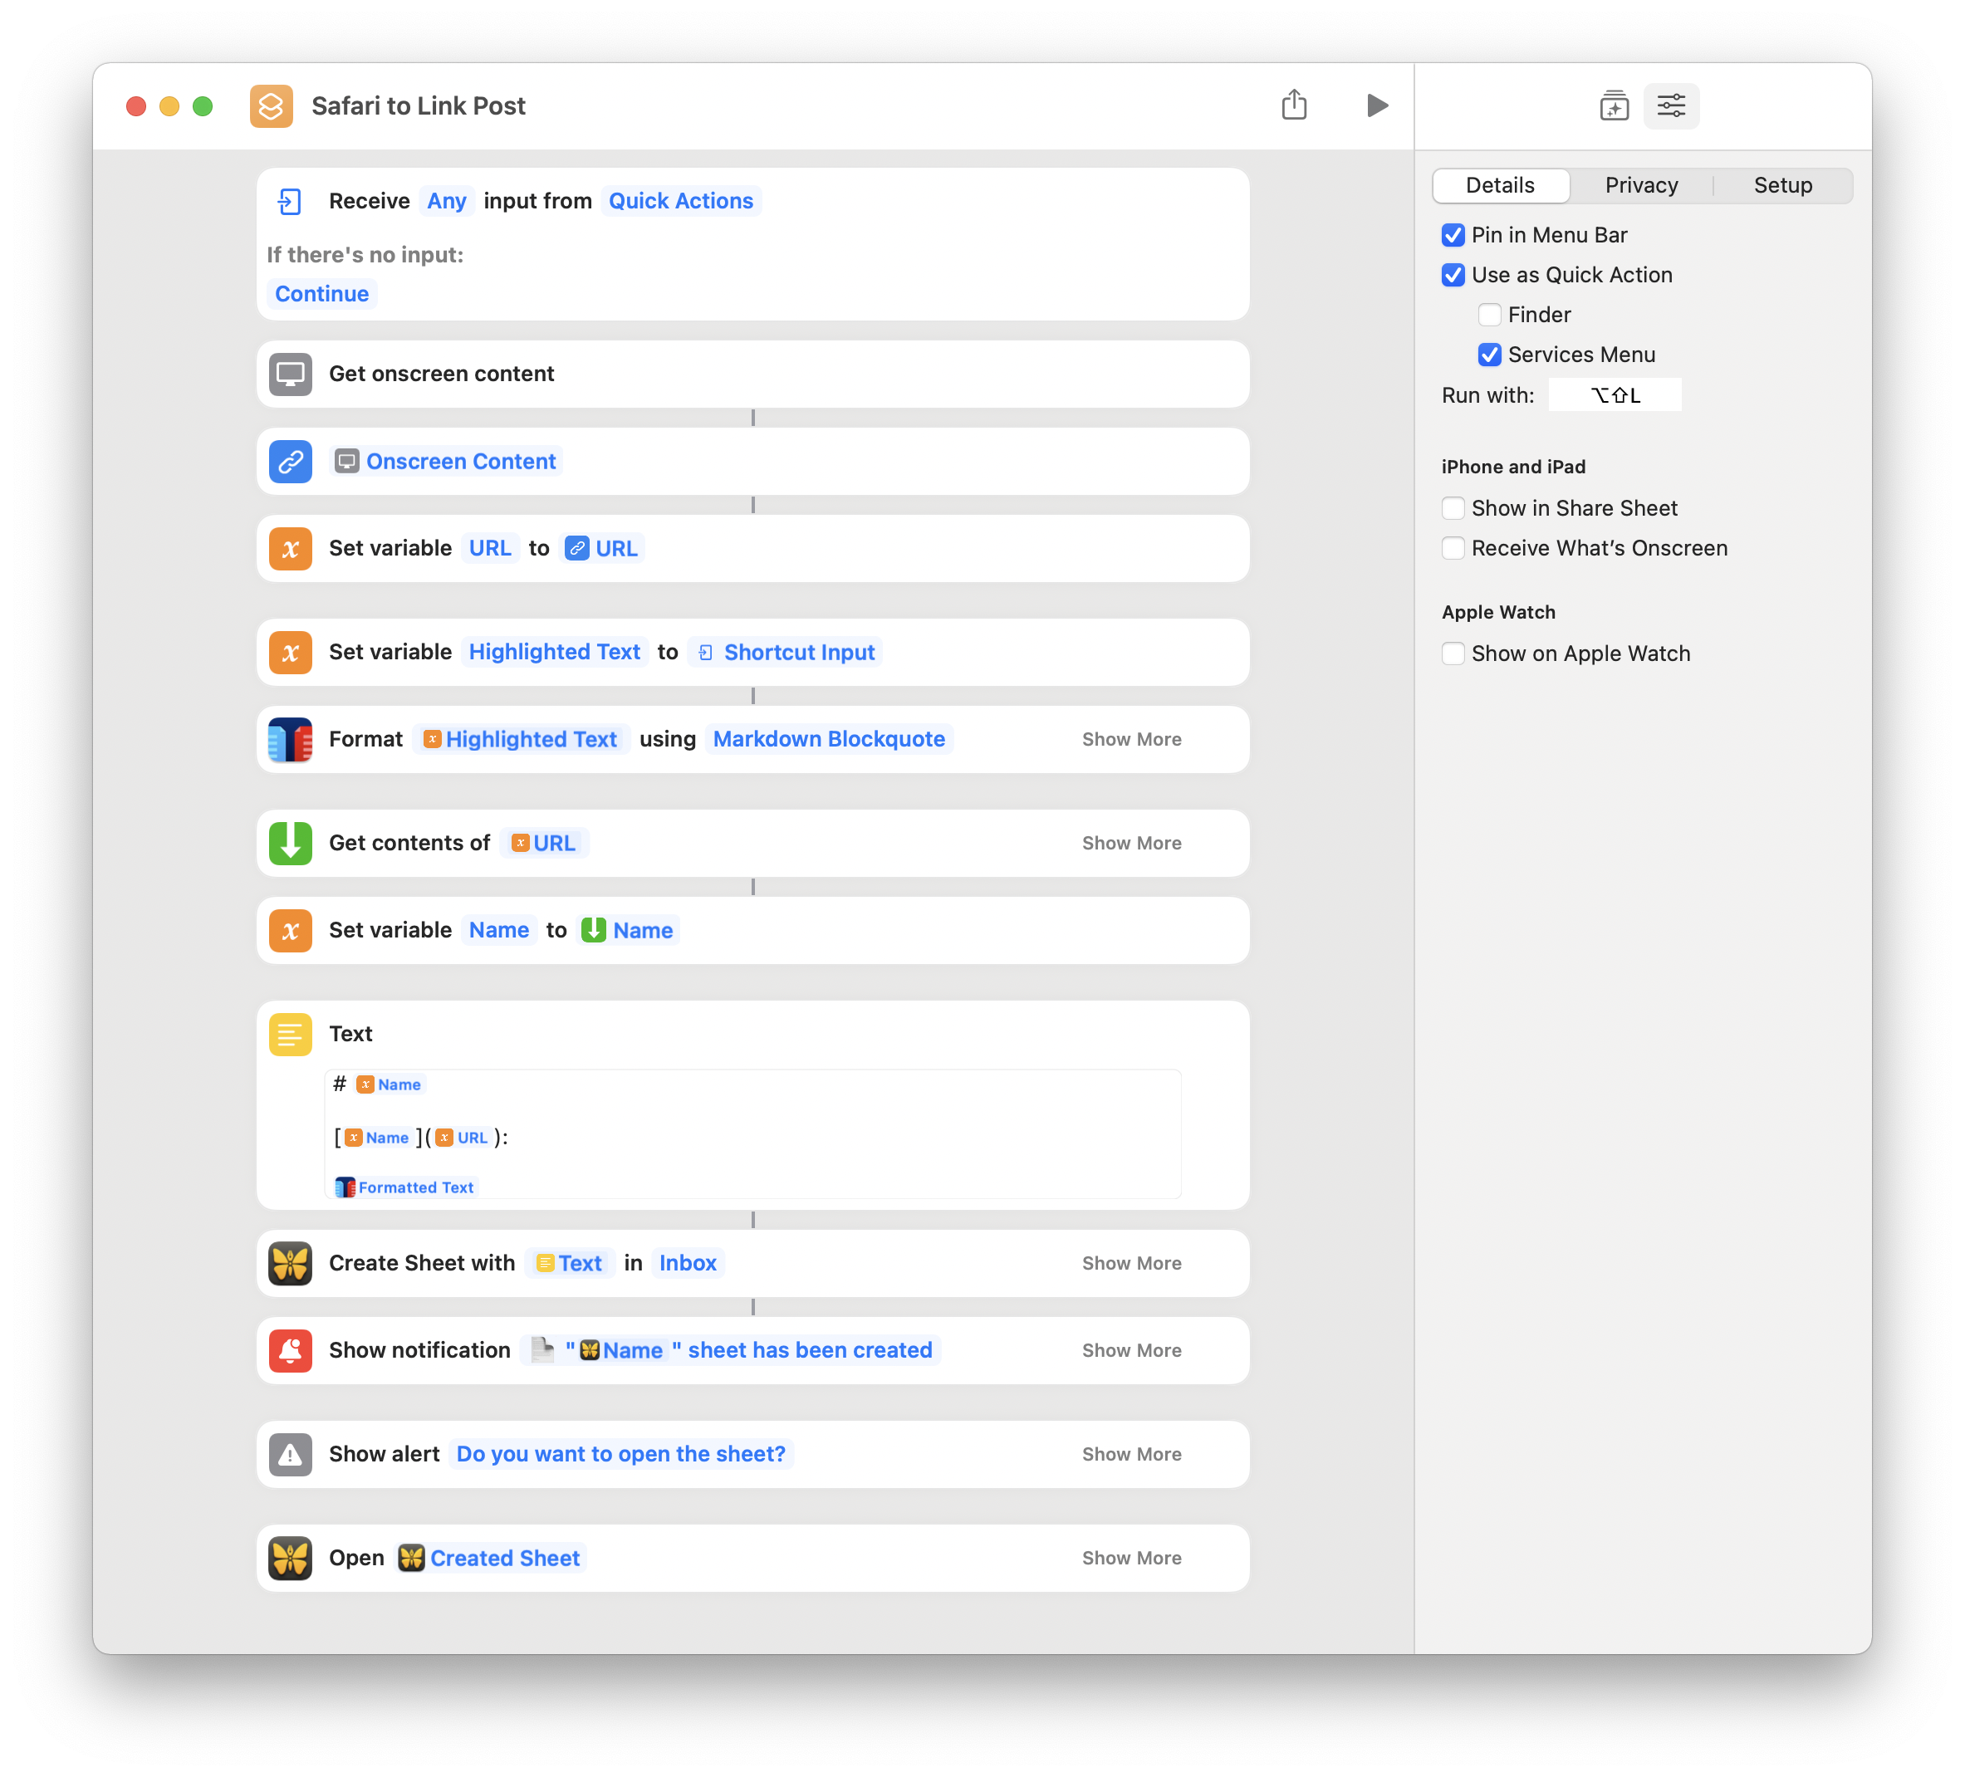
Task: Click variable icon on Set variable Highlighted Text
Action: [291, 652]
